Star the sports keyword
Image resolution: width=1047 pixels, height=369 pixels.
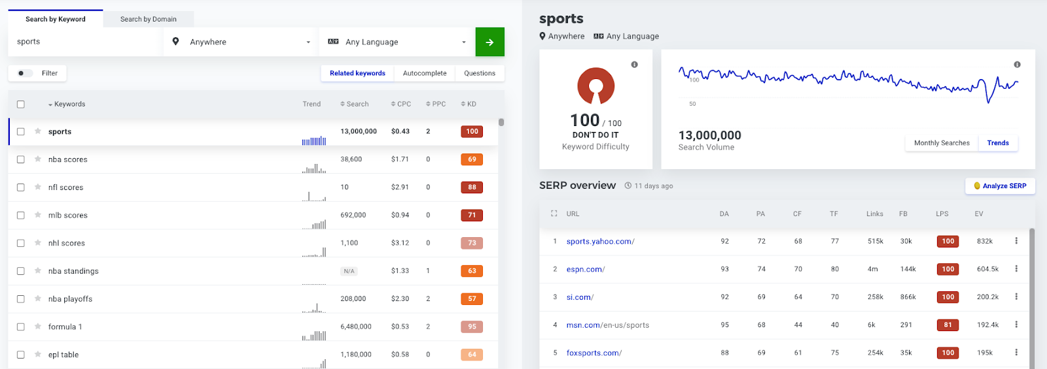(x=38, y=131)
